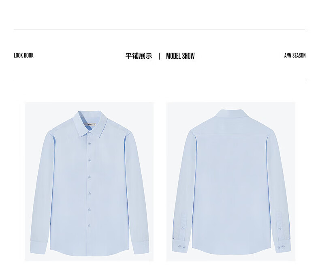Open the front view shirt image
This screenshot has height=265, width=320.
click(89, 182)
